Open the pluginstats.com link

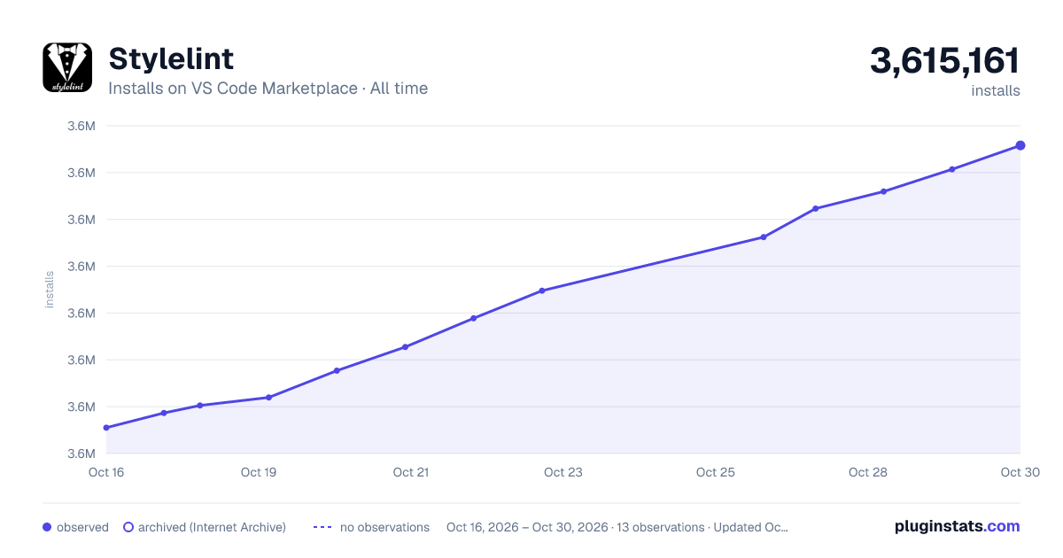click(x=958, y=526)
